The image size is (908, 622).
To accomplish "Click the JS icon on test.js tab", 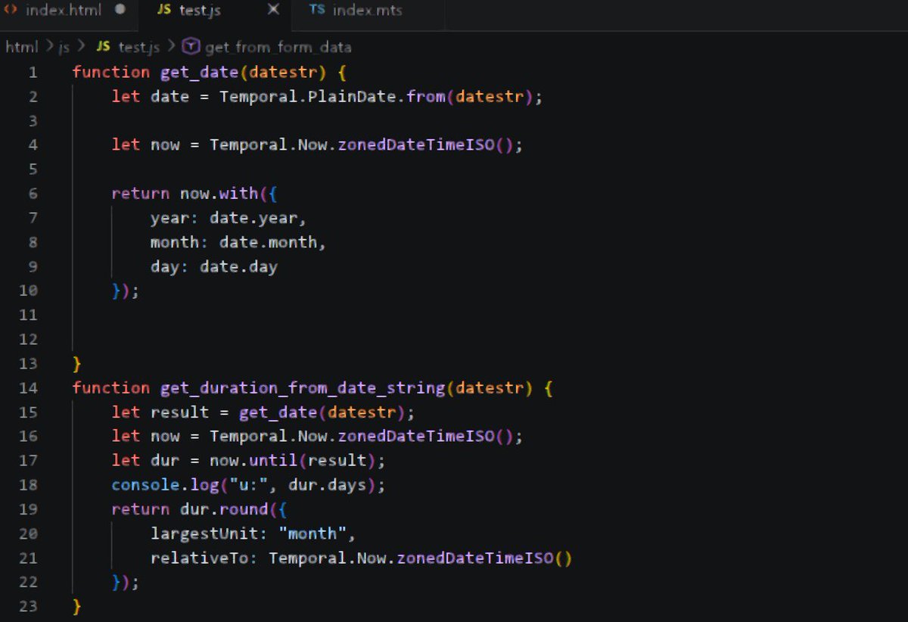I will tap(163, 11).
